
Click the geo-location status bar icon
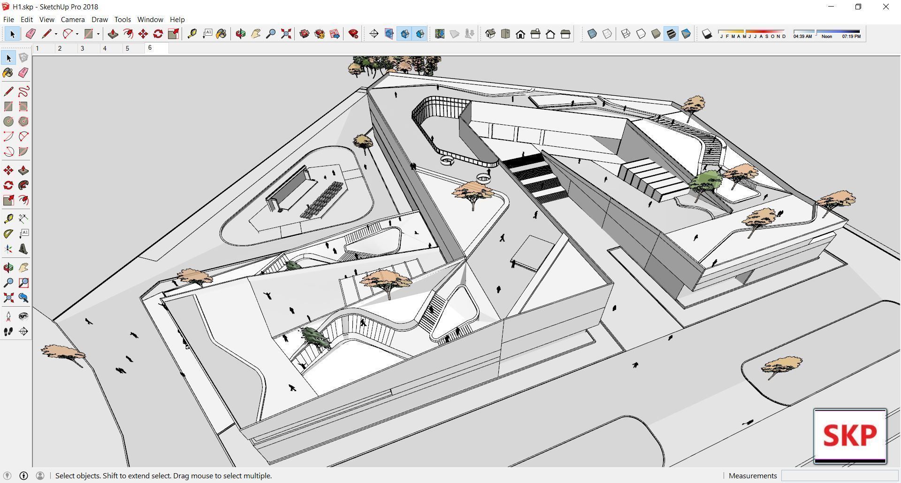tap(7, 475)
